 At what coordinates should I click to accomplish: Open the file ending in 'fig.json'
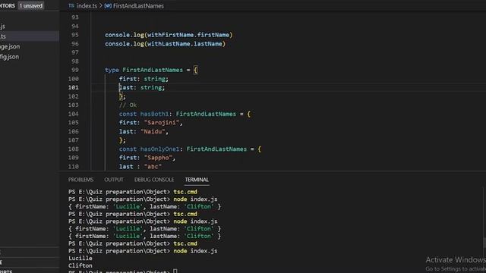tap(9, 57)
